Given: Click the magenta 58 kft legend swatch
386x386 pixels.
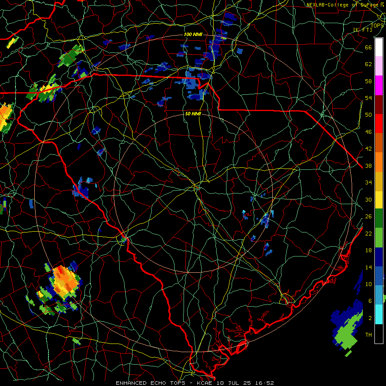Looking at the screenshot, I should (379, 85).
